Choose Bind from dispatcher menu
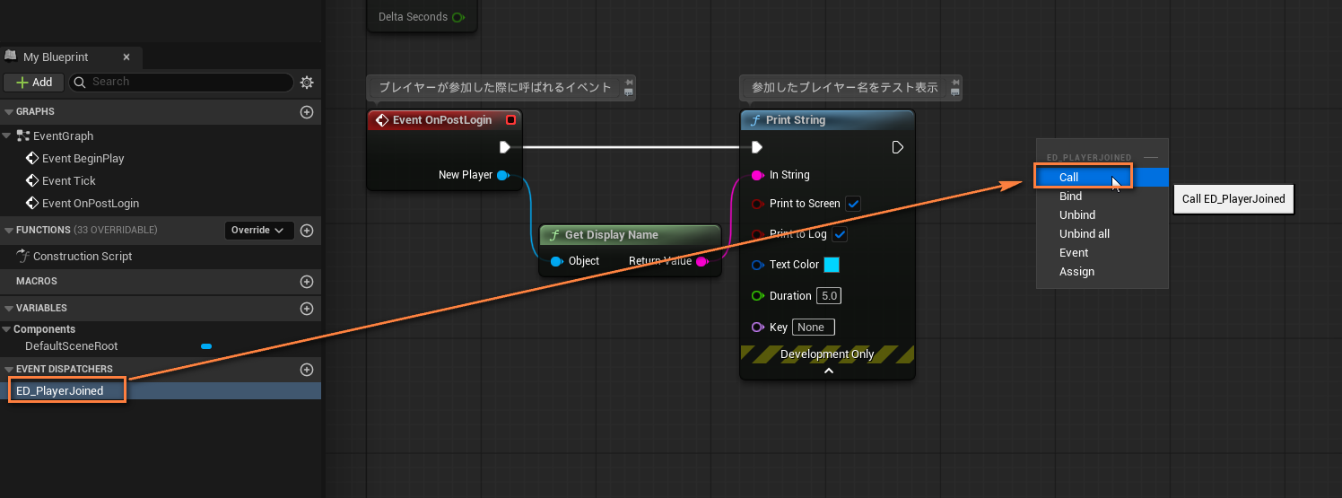This screenshot has width=1342, height=498. (1102, 196)
